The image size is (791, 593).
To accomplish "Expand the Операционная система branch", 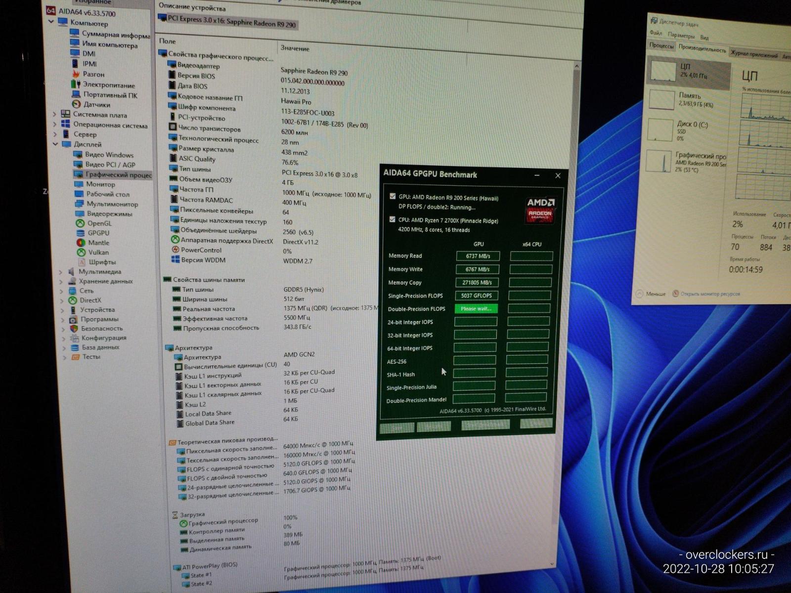I will (54, 124).
